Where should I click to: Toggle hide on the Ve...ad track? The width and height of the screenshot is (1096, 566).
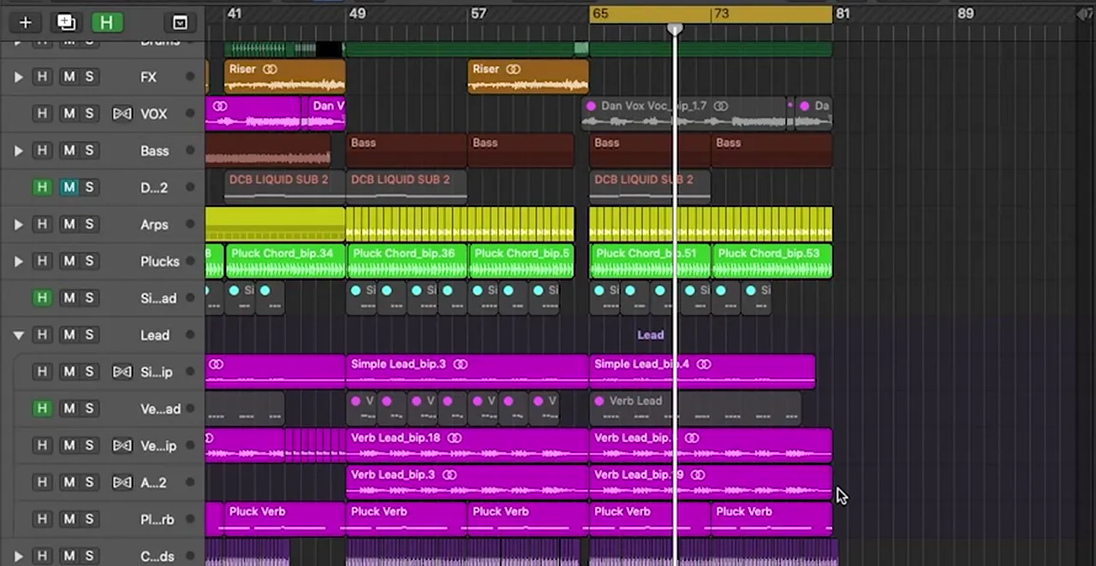point(41,409)
